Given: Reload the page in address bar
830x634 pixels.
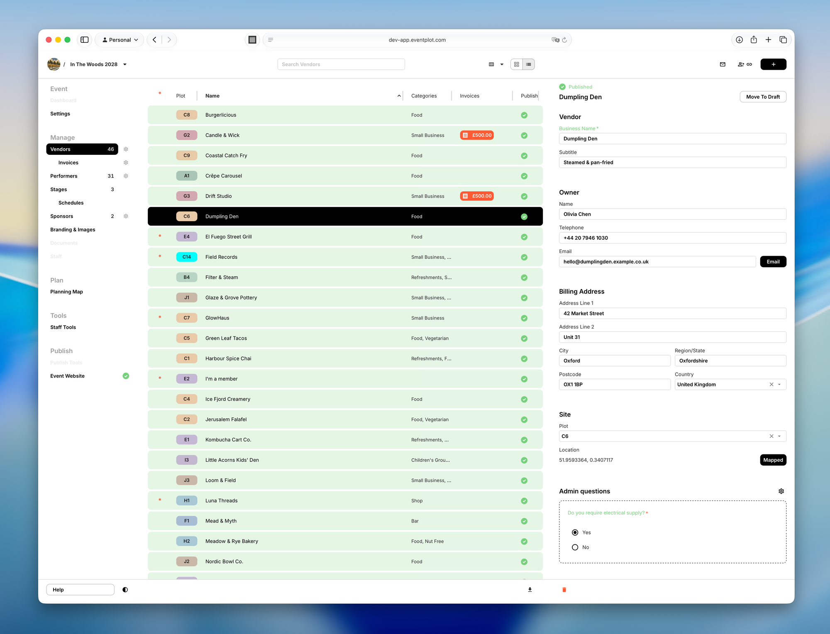Looking at the screenshot, I should click(564, 40).
